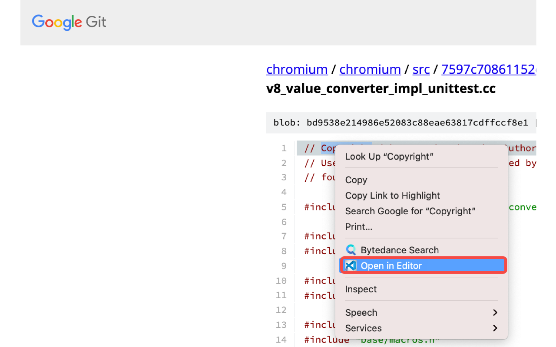The height and width of the screenshot is (347, 556).
Task: Click line number 3 in the gutter
Action: (284, 177)
